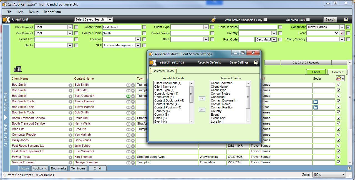Open Report Issue menu
The image size is (355, 180).
coord(53,12)
